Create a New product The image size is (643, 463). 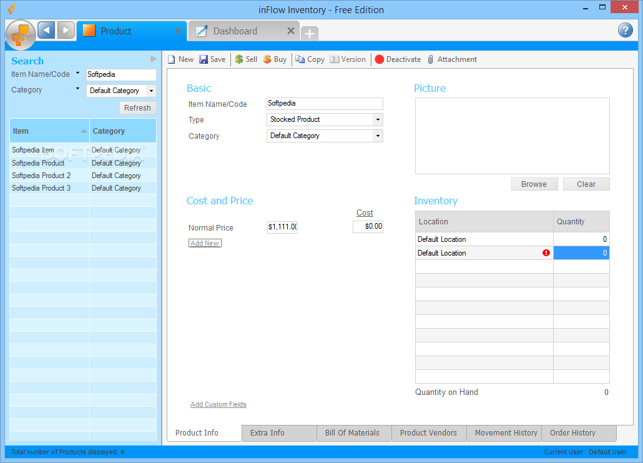(181, 59)
